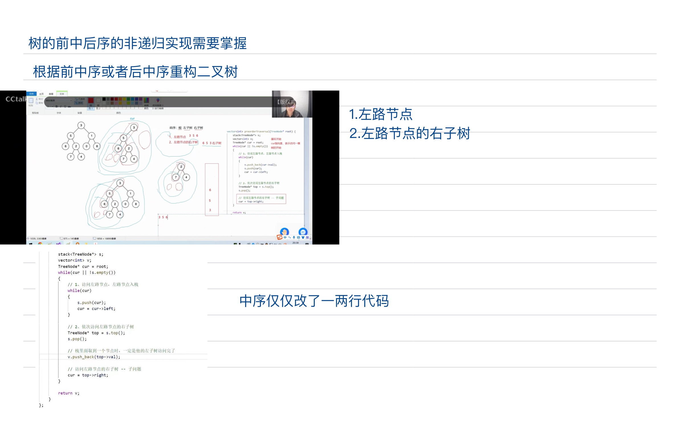Click the blue chat bubble button
The height and width of the screenshot is (425, 680).
point(303,232)
